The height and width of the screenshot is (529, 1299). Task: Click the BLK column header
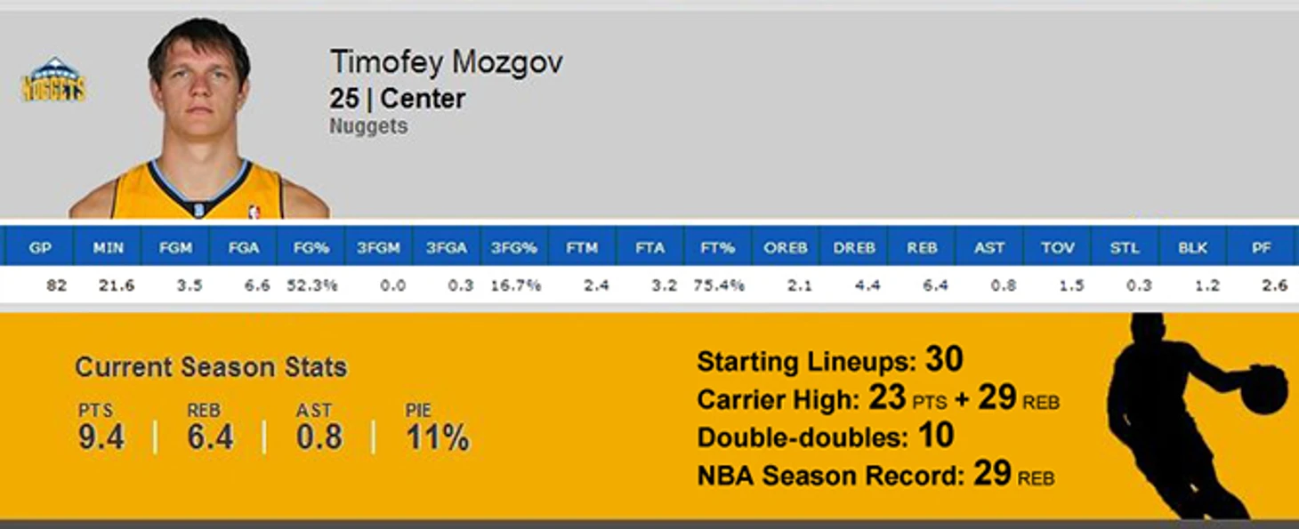1192,248
